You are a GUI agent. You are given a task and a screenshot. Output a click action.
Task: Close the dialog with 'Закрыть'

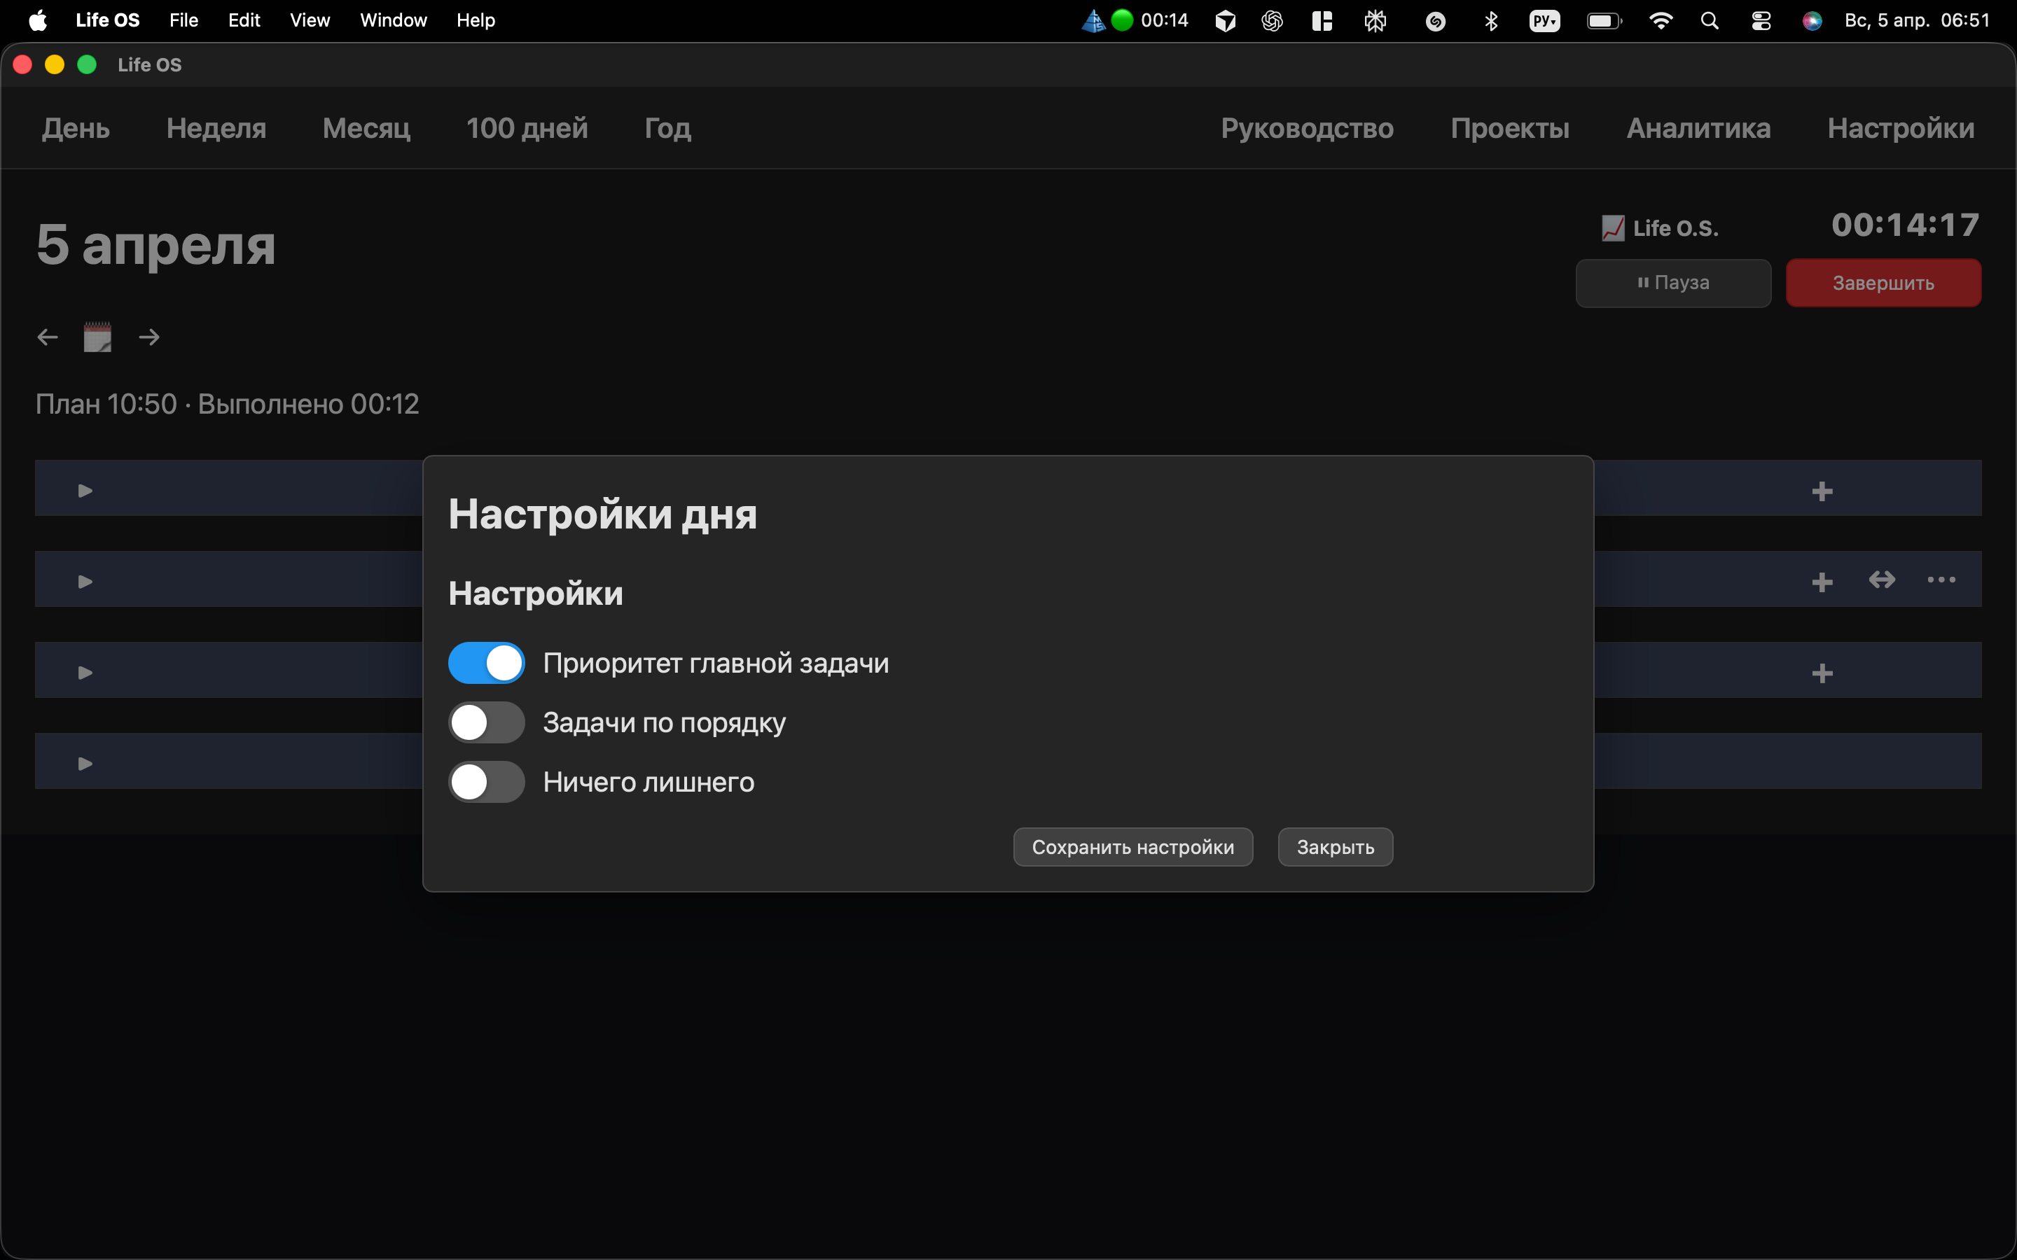1336,847
